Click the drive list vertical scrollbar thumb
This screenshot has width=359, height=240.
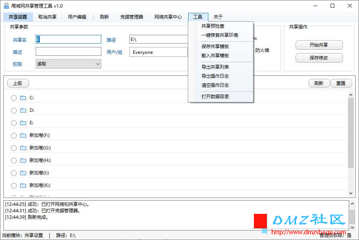(x=351, y=133)
